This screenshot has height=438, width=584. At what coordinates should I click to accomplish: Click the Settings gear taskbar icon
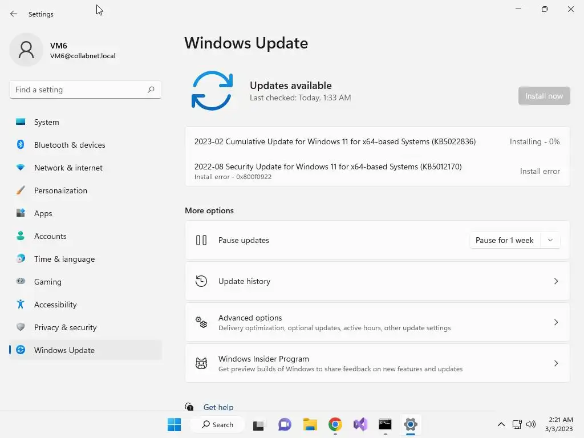411,424
